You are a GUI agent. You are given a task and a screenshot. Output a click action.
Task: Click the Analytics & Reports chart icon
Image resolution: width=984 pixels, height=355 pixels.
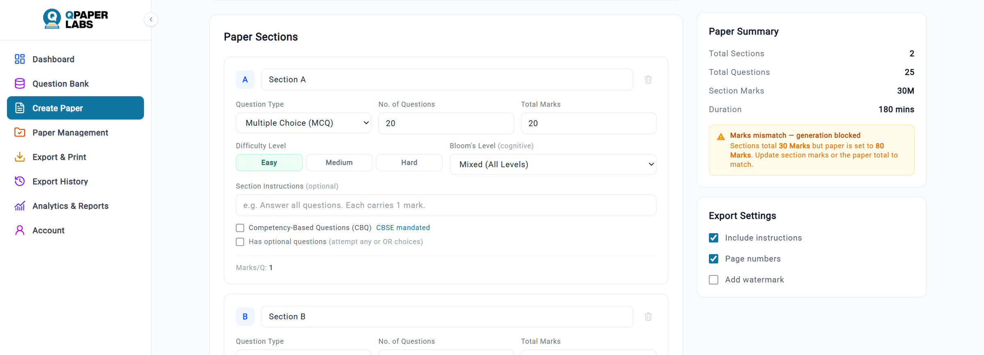click(x=20, y=206)
